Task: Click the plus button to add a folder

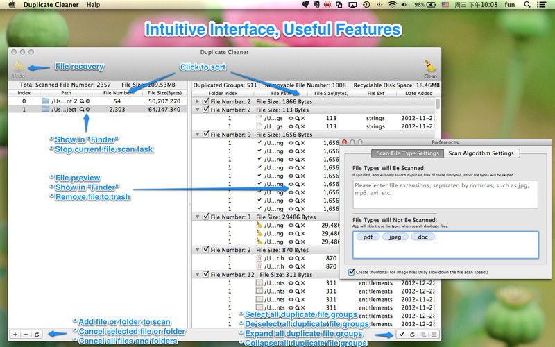Action: [15, 335]
